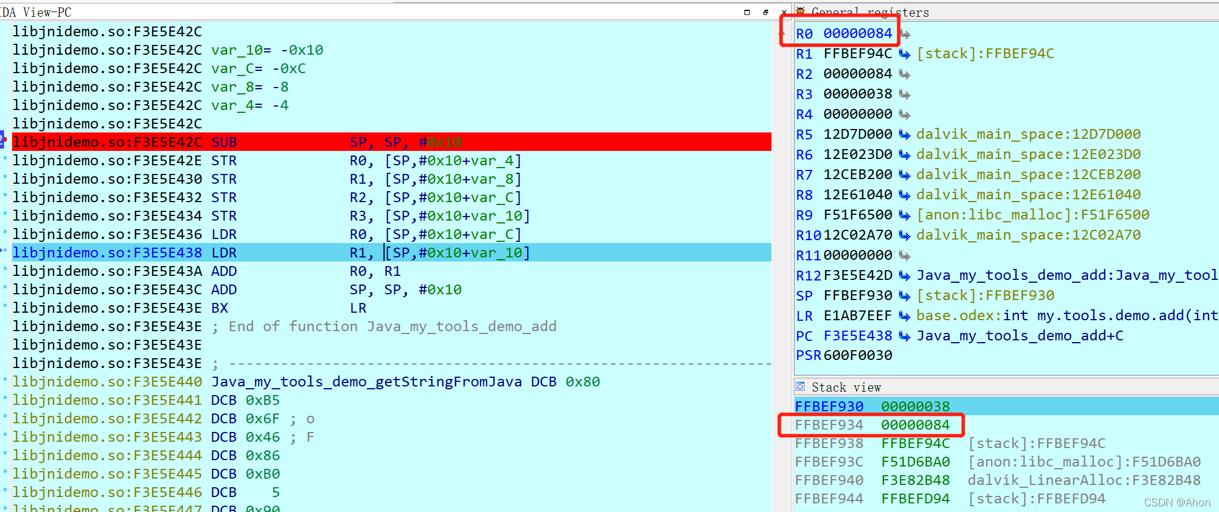This screenshot has height=512, width=1219.
Task: Click the jump arrow beside R1 FFBEF94C
Action: tap(905, 54)
